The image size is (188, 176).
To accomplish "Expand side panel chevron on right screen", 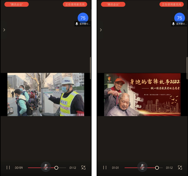I will click(x=101, y=30).
